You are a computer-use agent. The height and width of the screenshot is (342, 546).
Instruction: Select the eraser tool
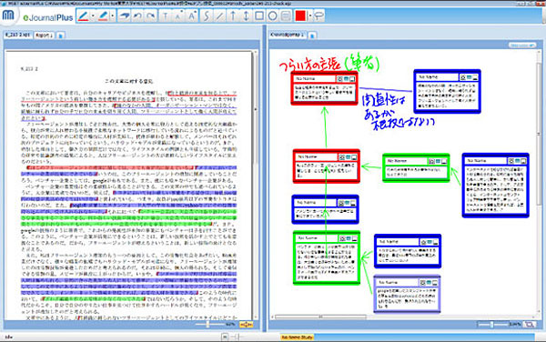pyautogui.click(x=124, y=16)
